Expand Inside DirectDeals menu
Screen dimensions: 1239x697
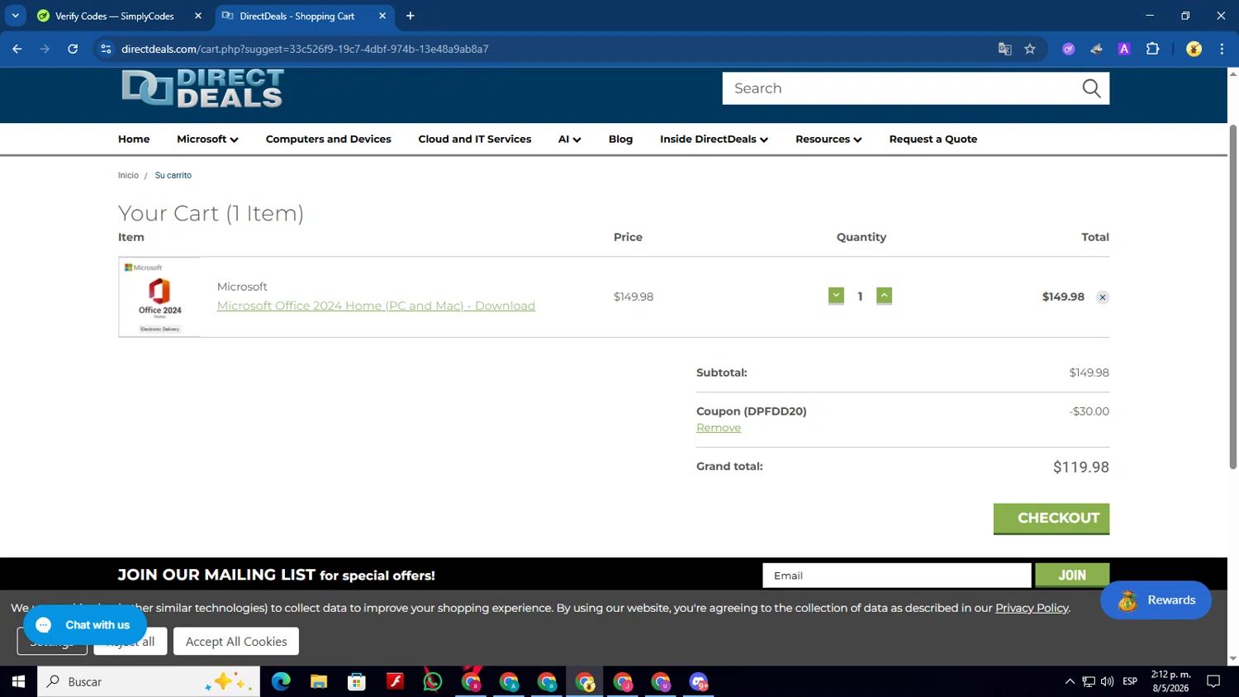(x=714, y=139)
